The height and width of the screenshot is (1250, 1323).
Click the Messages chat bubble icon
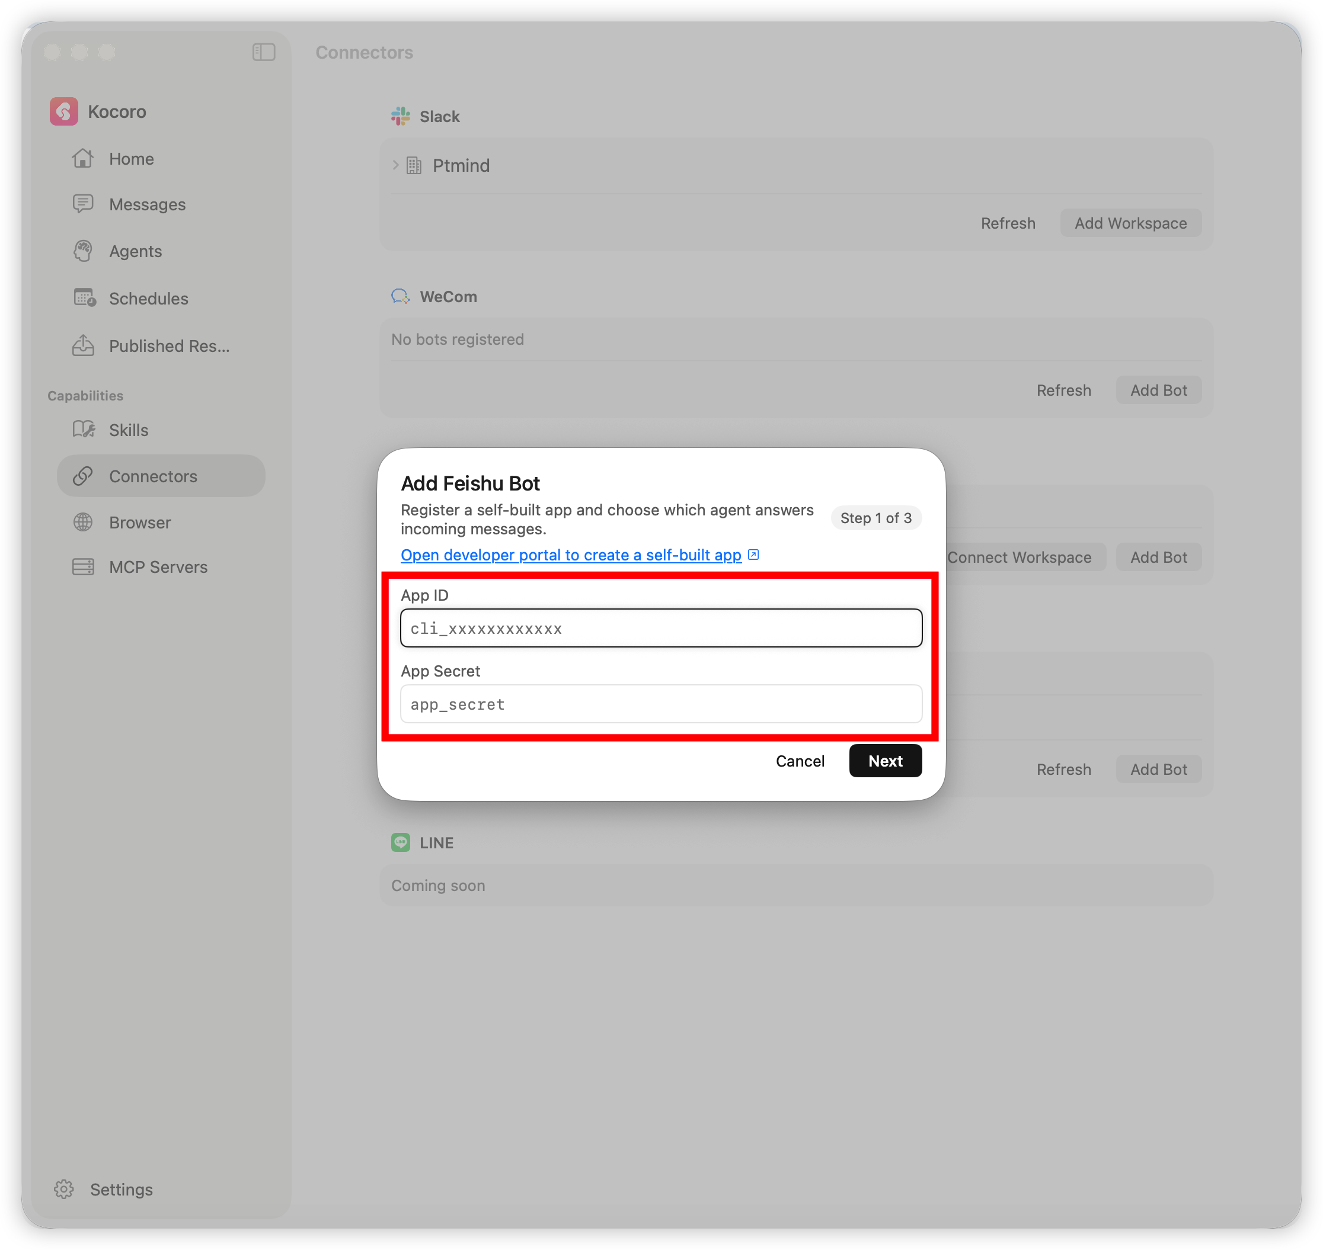[x=83, y=204]
